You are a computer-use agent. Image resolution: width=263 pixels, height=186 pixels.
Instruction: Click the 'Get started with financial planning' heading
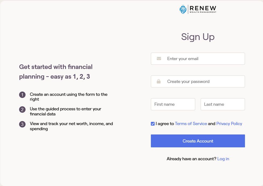(x=56, y=72)
